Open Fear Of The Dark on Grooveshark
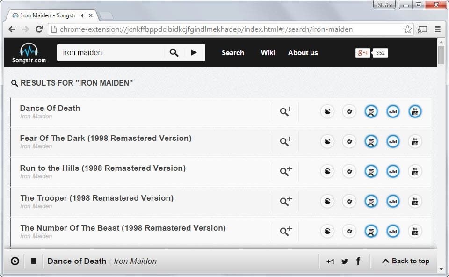Image resolution: width=449 pixels, height=277 pixels. pyautogui.click(x=327, y=141)
